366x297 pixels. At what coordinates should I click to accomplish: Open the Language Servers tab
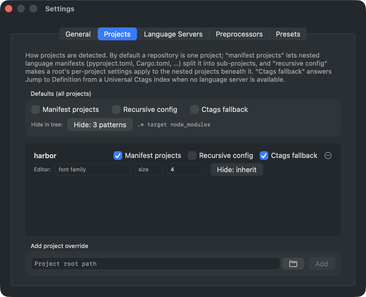point(173,34)
